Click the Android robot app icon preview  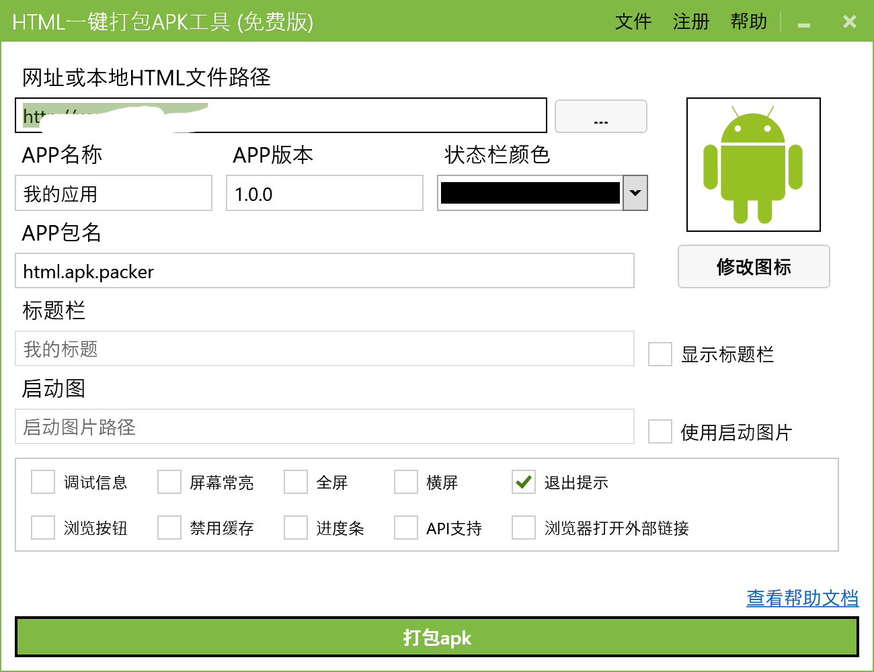[753, 165]
